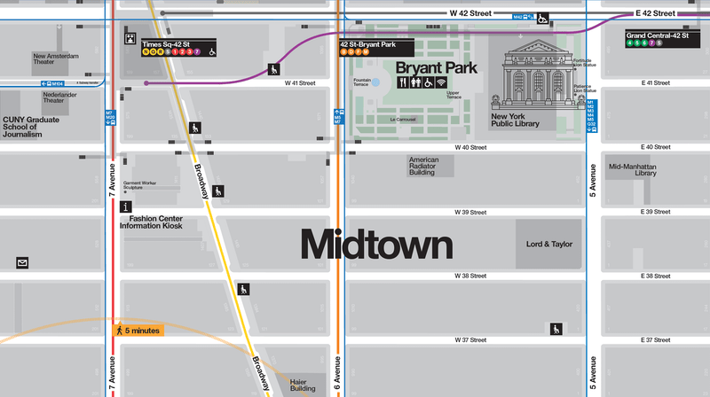Click the 'Garment Worker Sculpture' label

[x=139, y=185]
